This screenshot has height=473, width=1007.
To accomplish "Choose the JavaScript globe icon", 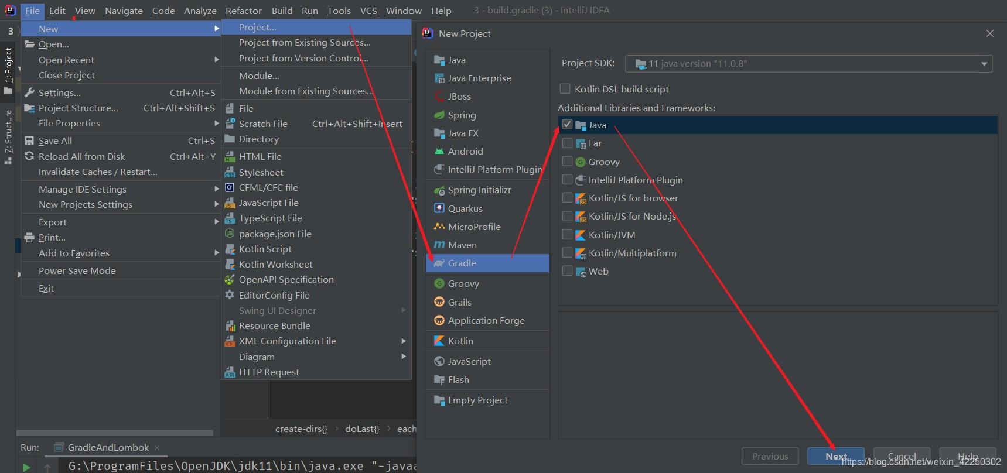I will (439, 361).
